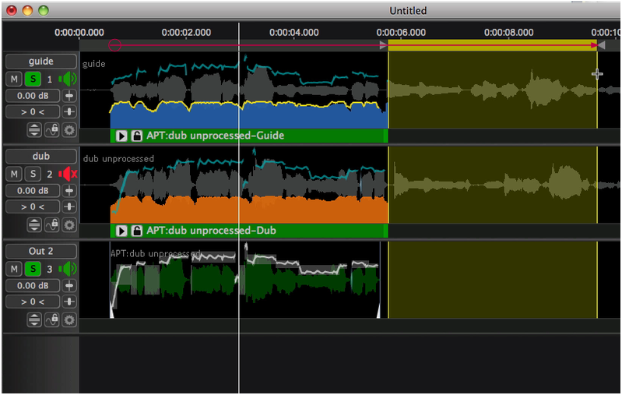This screenshot has height=395, width=622.
Task: Click the dub track automation lock icon
Action: (x=52, y=225)
